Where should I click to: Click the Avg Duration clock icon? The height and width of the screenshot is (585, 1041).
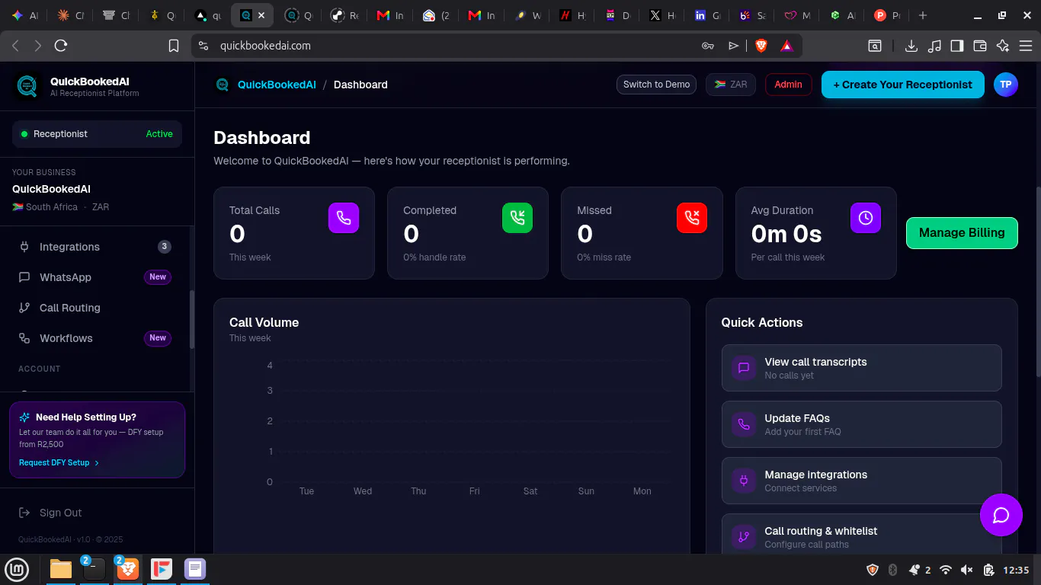pos(866,218)
